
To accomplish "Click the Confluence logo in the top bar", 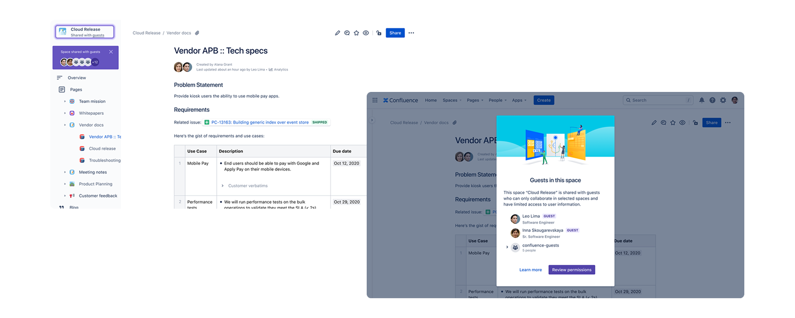I will (400, 100).
